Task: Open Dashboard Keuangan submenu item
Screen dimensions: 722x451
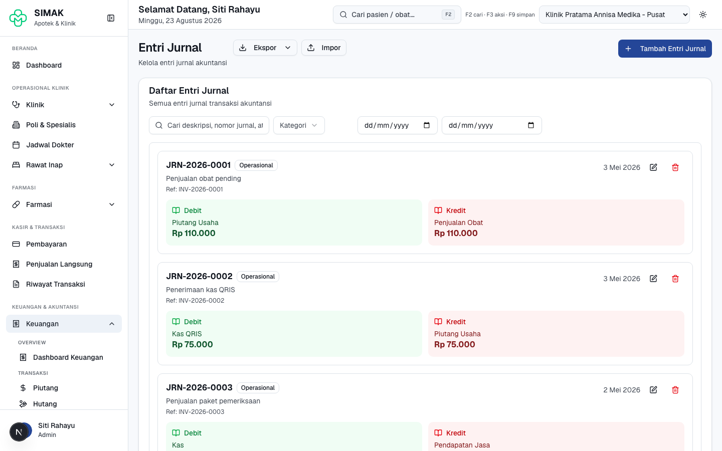Action: click(x=67, y=357)
